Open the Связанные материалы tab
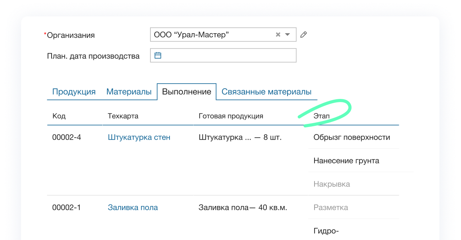Screen dimensions: 461x240 click(x=266, y=92)
